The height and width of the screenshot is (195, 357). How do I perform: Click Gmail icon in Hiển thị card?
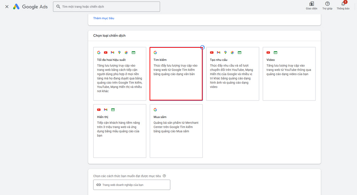(x=106, y=110)
